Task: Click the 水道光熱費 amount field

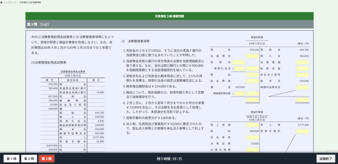Action: point(253,150)
